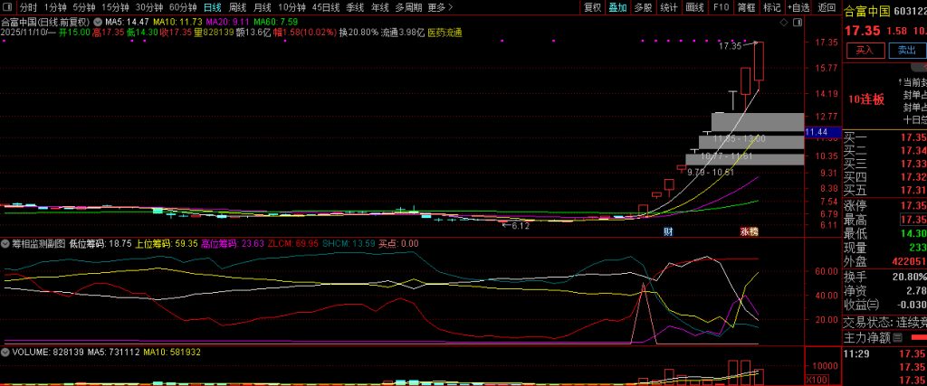
Task: Select the 10分钟 period tab
Action: pos(291,7)
